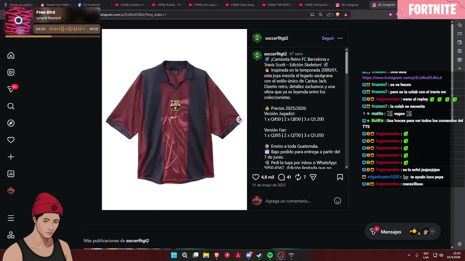Share the post with the paper plane icon
The height and width of the screenshot is (261, 465).
313,177
